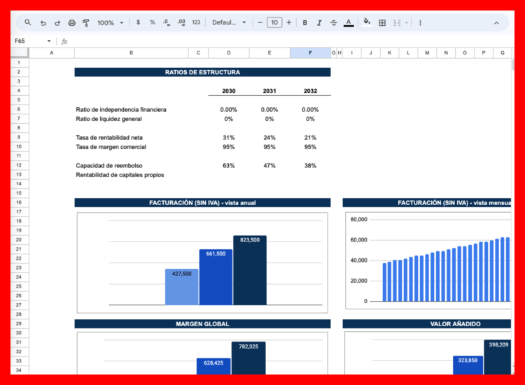This screenshot has height=385, width=525.
Task: Click the 31% value for 2030
Action: tap(229, 137)
